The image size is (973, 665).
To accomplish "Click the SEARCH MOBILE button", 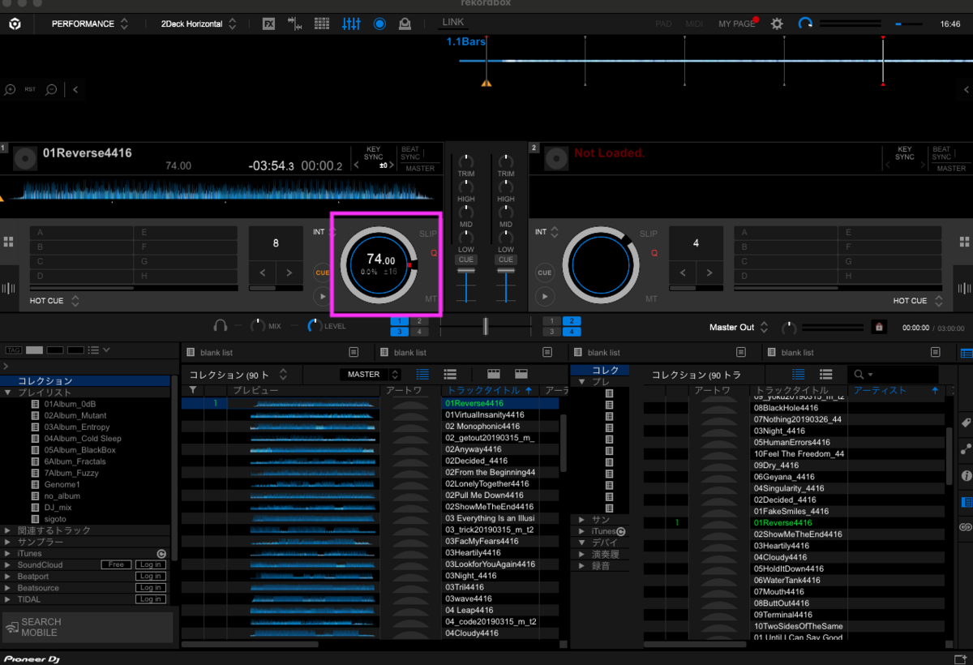I will tap(88, 627).
